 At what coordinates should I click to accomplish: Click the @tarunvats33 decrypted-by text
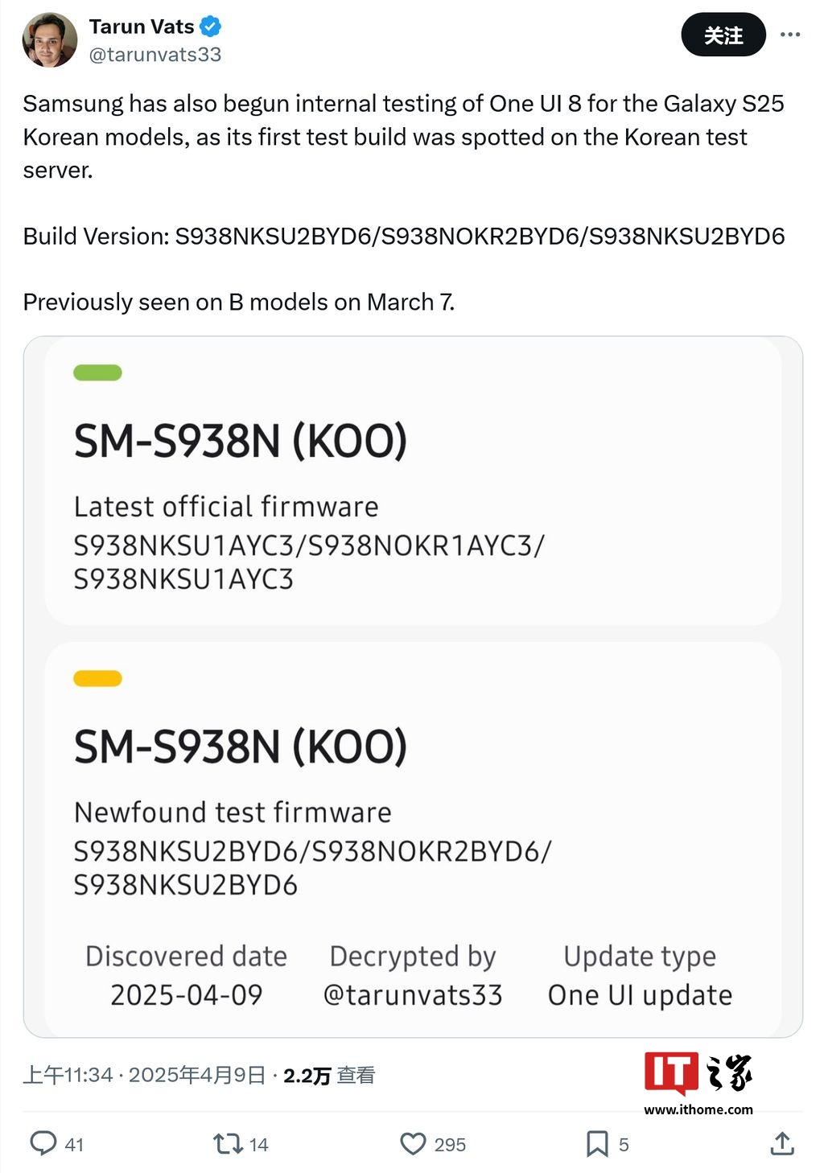pos(413,995)
